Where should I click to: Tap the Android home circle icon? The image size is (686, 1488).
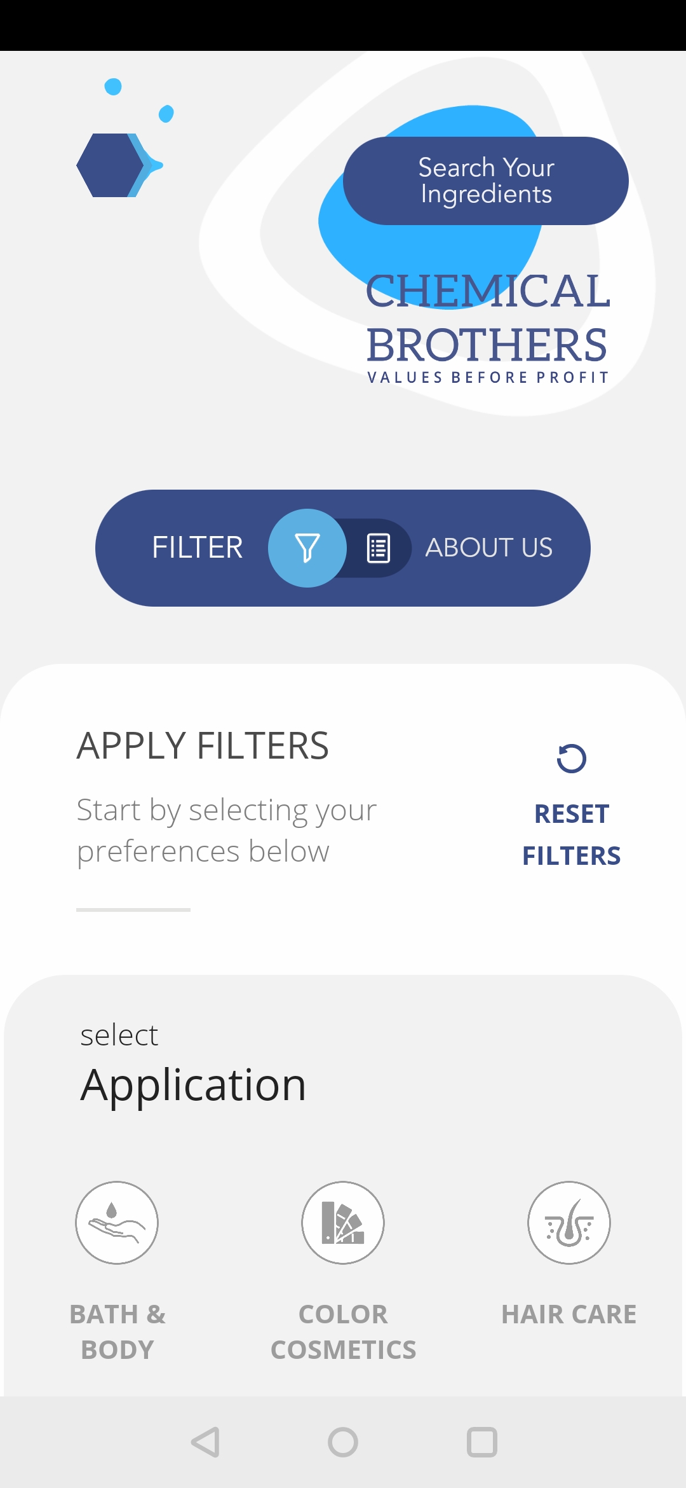[343, 1442]
